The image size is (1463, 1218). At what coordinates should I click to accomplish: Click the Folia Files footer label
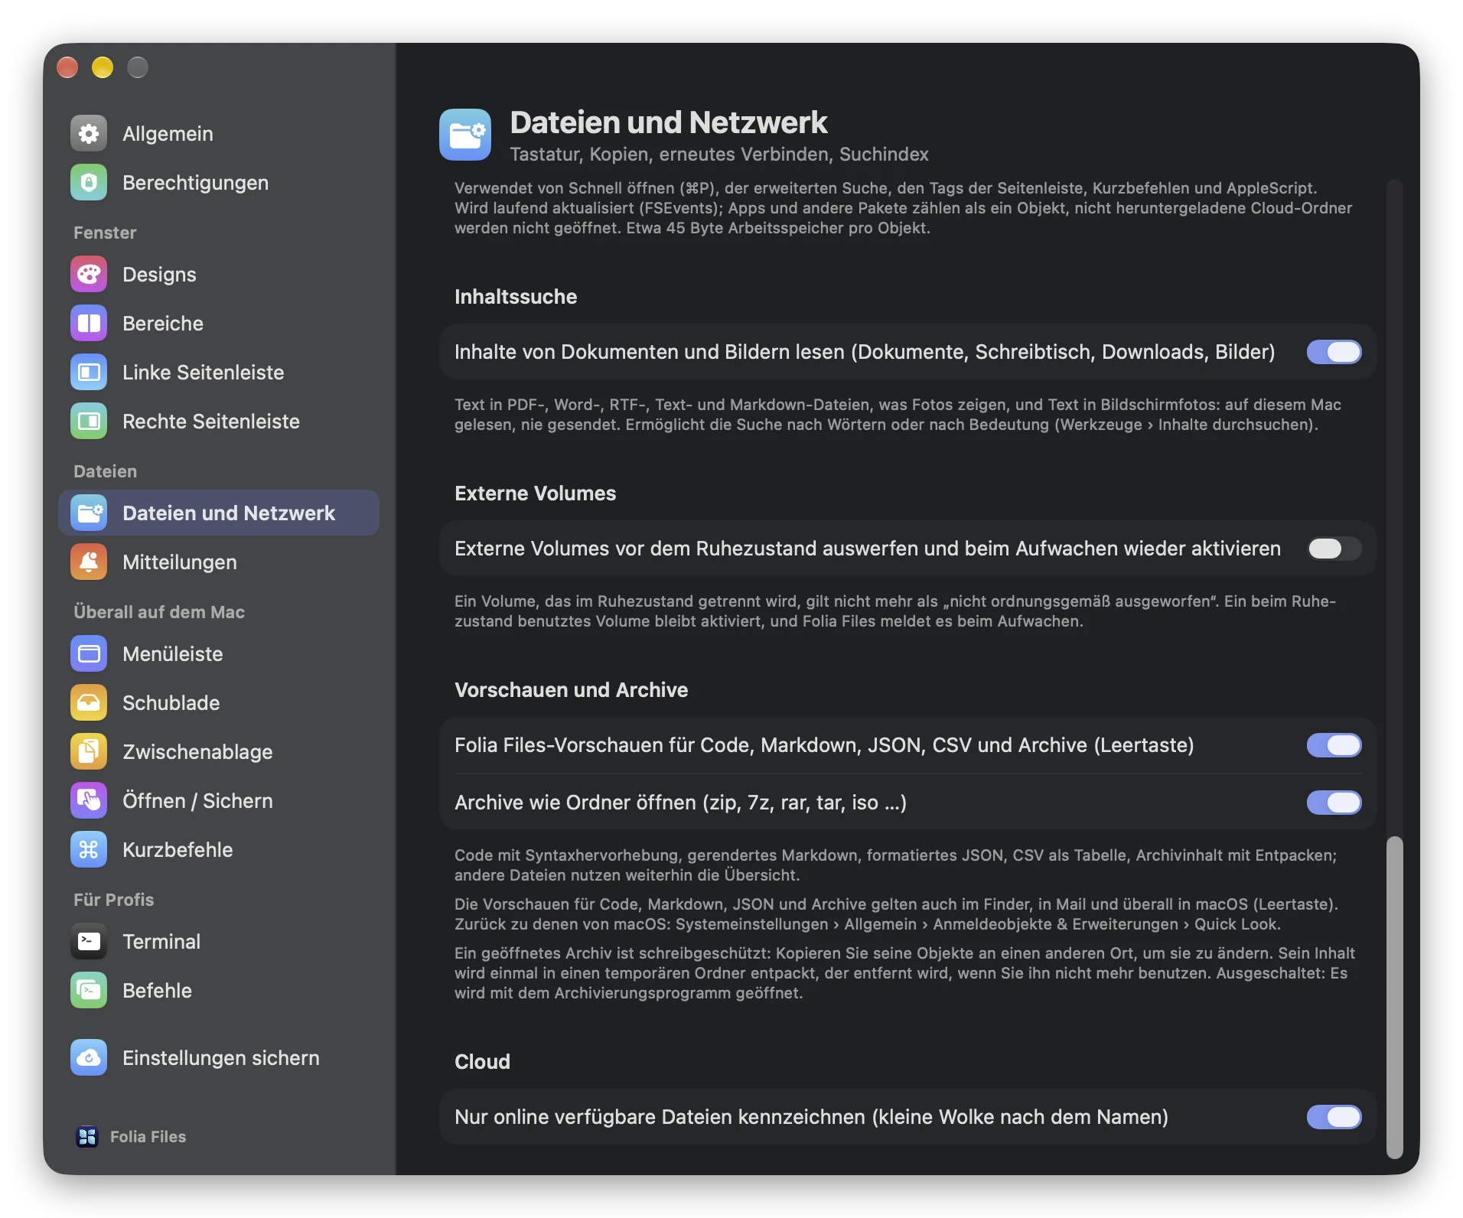point(148,1137)
